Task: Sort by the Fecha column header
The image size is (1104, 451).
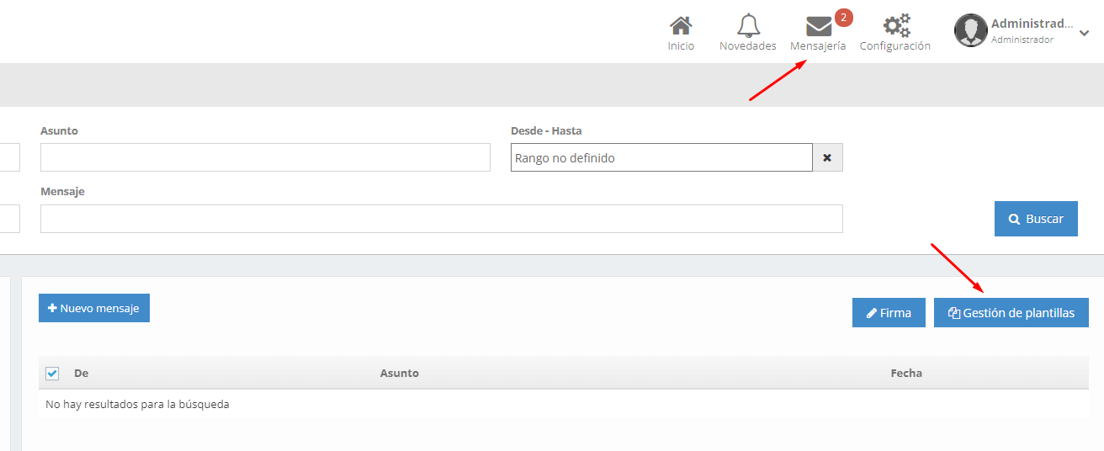Action: [906, 373]
